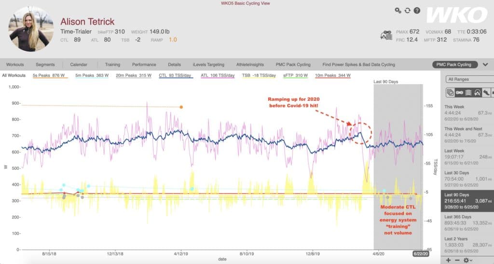
Task: Click the WEIGHT 149.0 lb value
Action: click(x=159, y=31)
